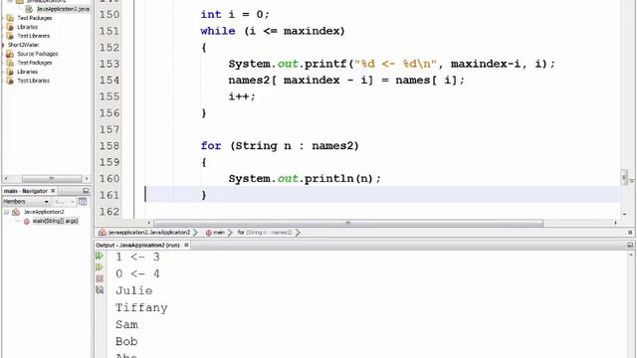Minimize the Navigator panel
637x358 pixels.
86,191
